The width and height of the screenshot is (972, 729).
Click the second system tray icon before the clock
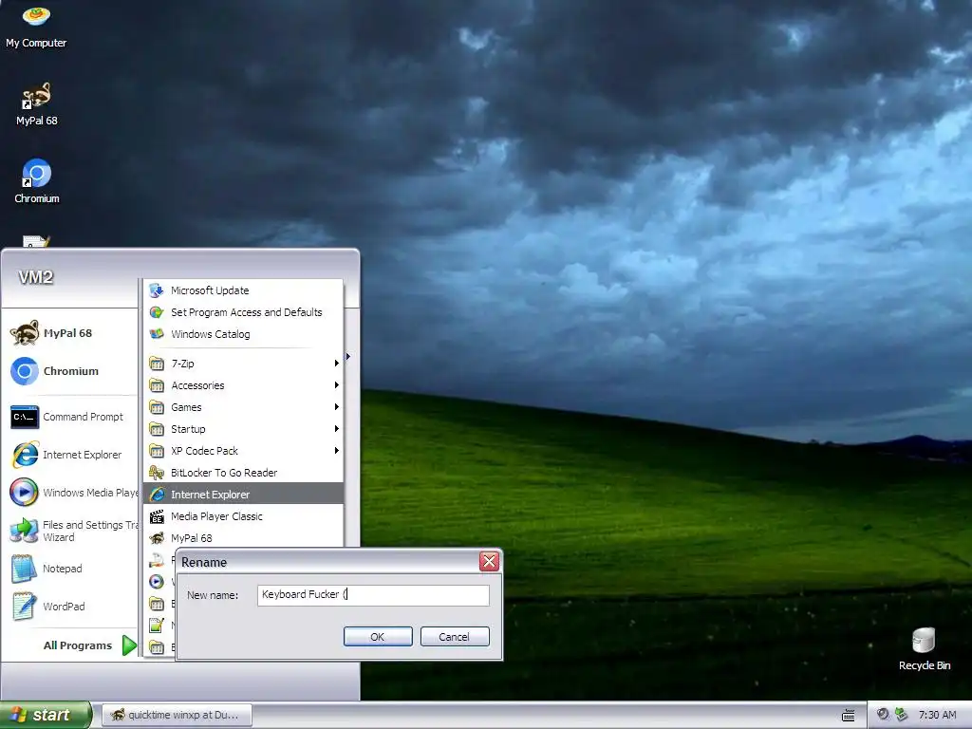click(x=901, y=714)
